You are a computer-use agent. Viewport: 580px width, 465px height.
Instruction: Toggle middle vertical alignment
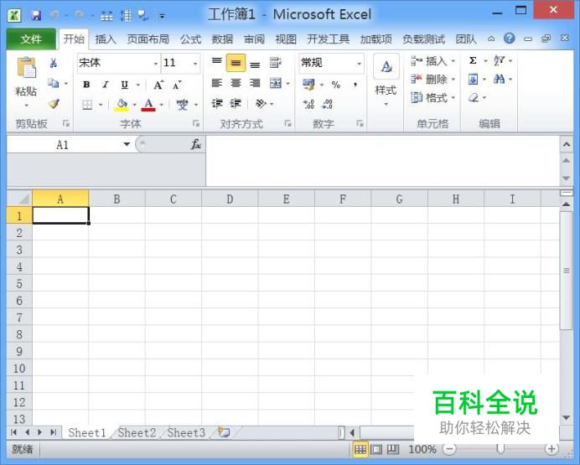(x=236, y=63)
